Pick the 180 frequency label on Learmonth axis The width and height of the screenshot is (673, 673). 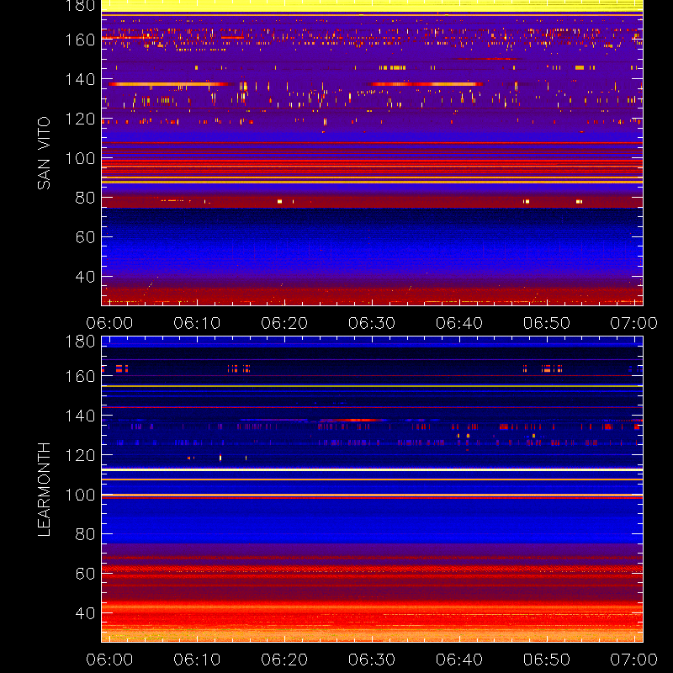tap(80, 342)
